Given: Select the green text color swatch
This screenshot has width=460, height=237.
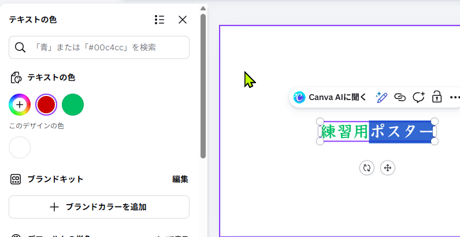Looking at the screenshot, I should [x=73, y=105].
